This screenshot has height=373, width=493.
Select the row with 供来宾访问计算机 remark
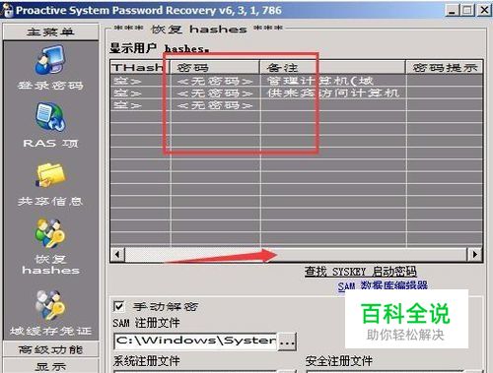(297, 93)
